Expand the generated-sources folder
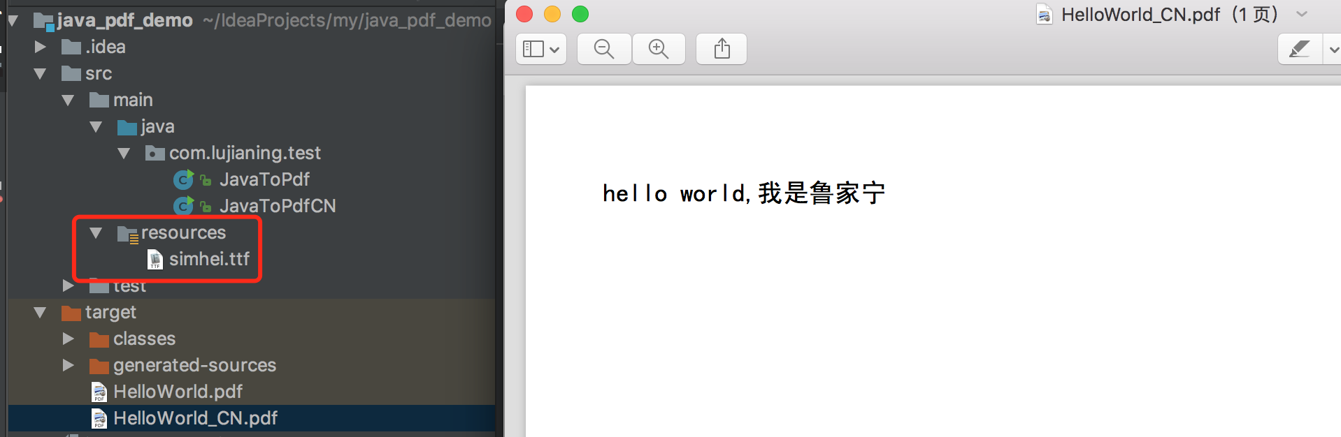The height and width of the screenshot is (437, 1341). [x=68, y=365]
